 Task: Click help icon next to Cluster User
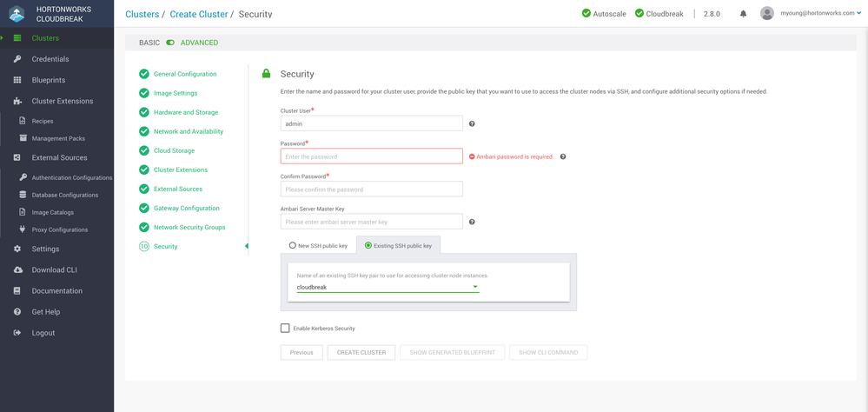[472, 124]
